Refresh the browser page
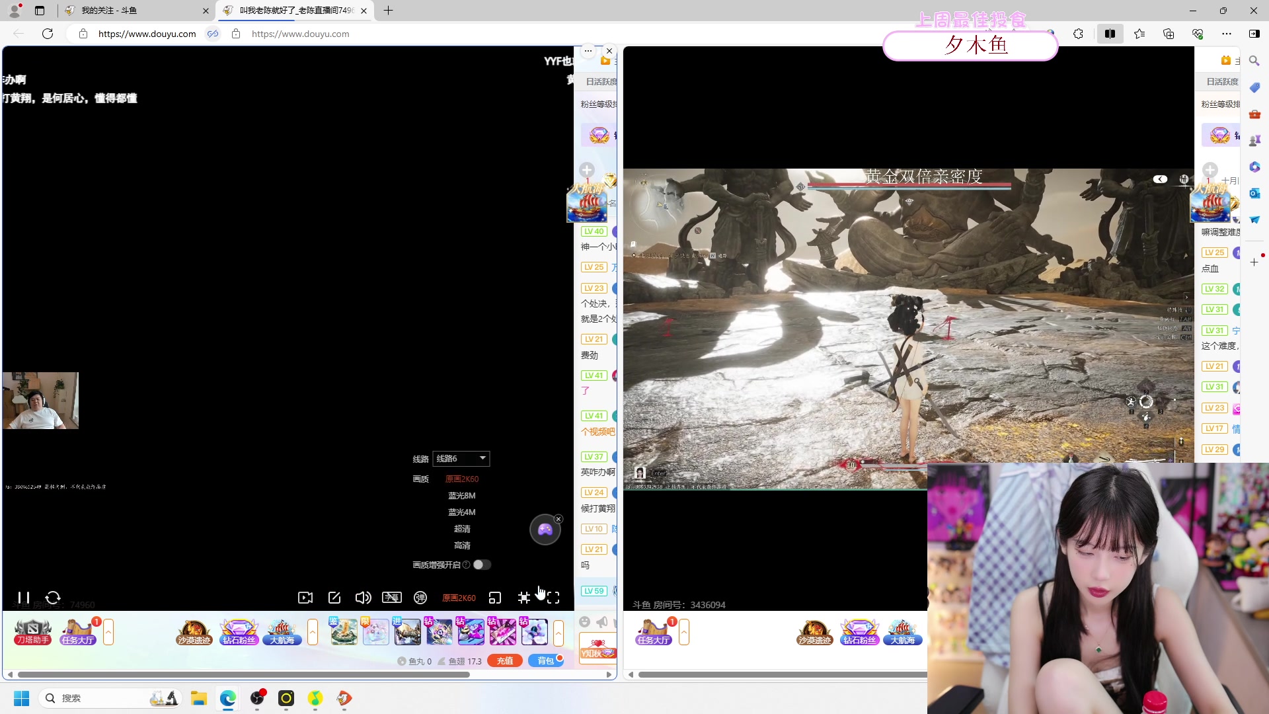This screenshot has height=714, width=1269. [48, 34]
